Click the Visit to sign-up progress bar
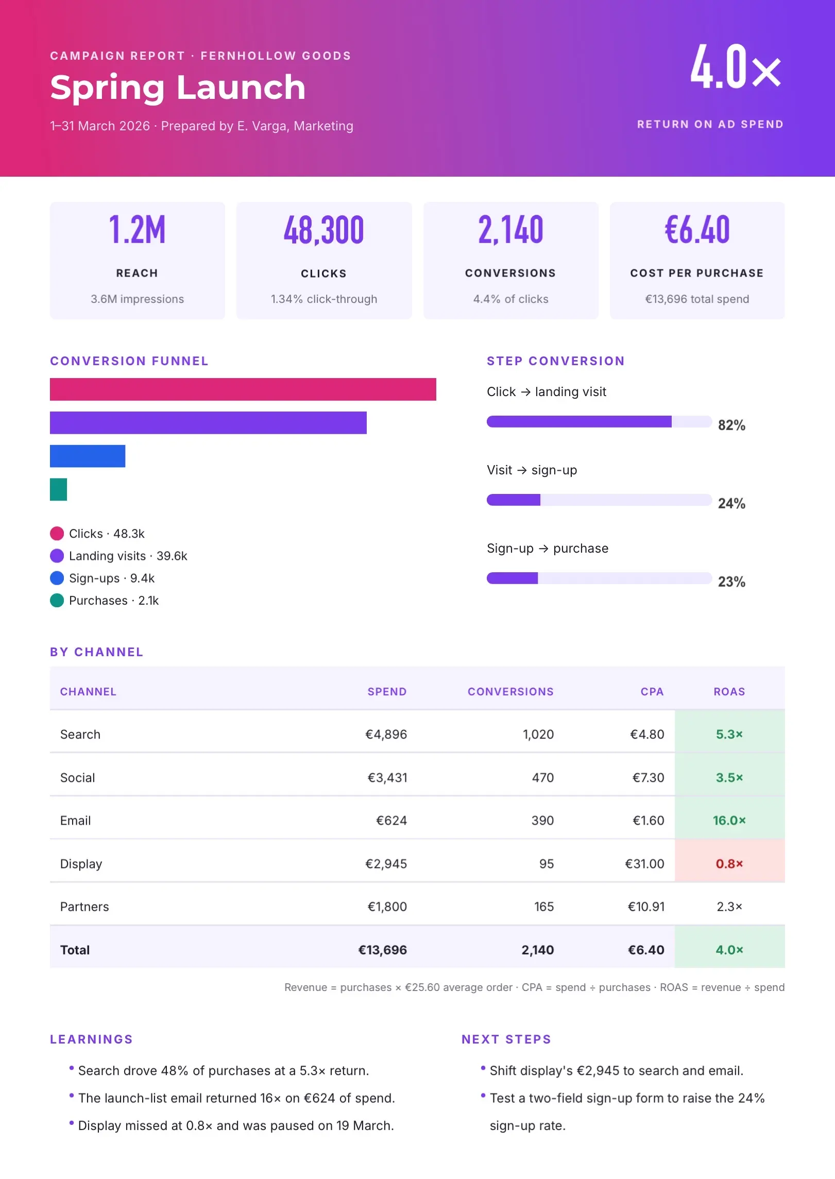This screenshot has height=1179, width=835. click(x=599, y=500)
